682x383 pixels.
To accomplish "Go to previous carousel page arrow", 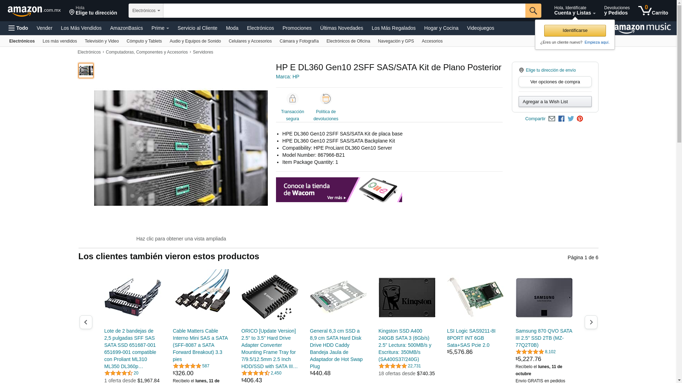I will coord(86,322).
